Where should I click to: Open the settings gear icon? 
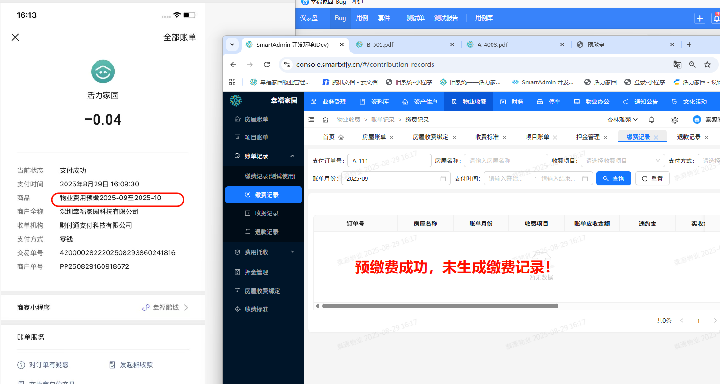pyautogui.click(x=674, y=120)
